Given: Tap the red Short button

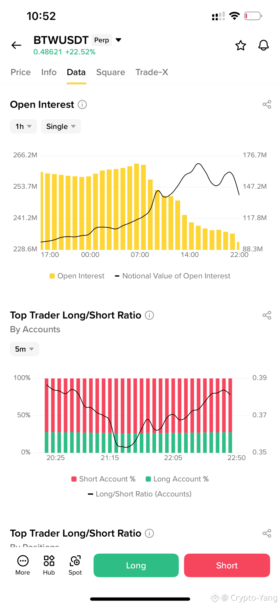Looking at the screenshot, I should click(227, 565).
